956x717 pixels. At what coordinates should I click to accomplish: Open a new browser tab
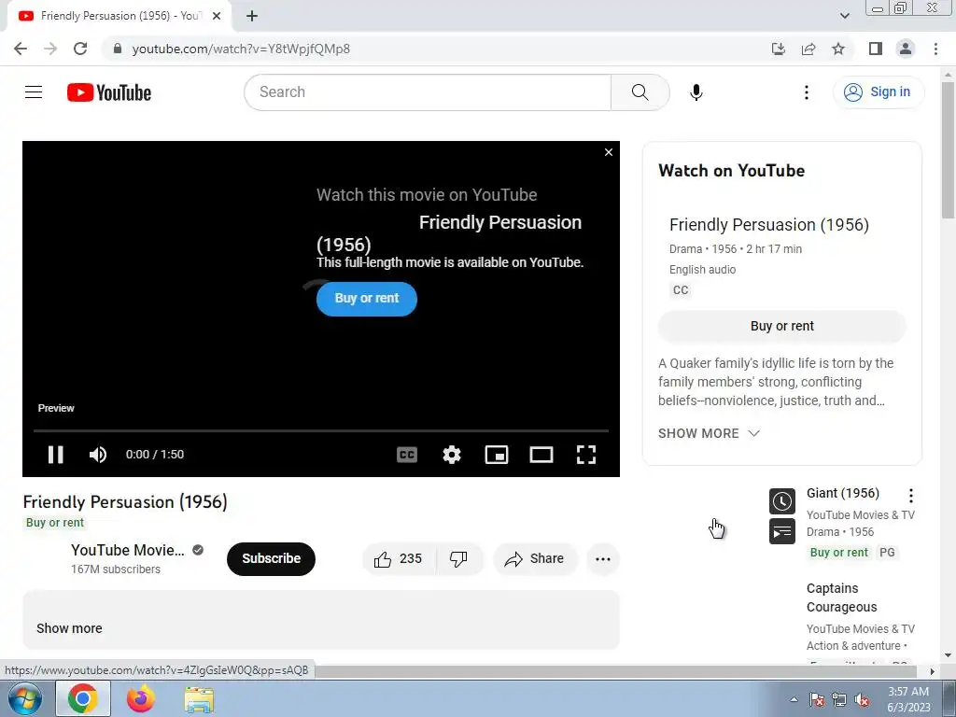pos(252,17)
